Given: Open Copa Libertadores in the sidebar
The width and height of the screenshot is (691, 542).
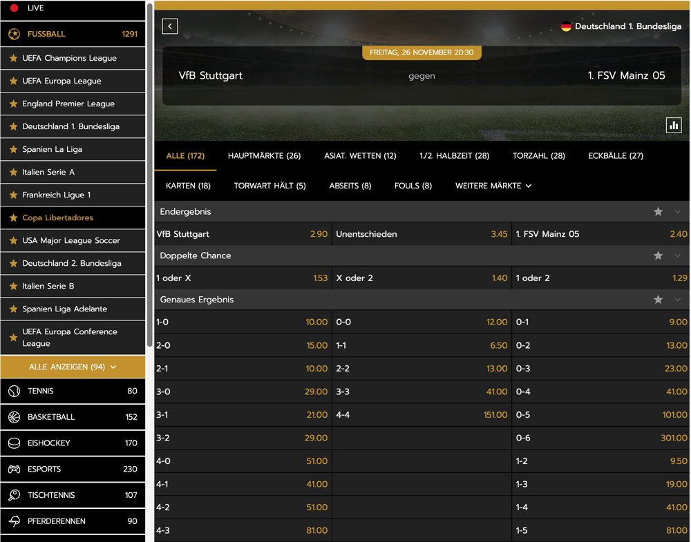Looking at the screenshot, I should pyautogui.click(x=73, y=217).
